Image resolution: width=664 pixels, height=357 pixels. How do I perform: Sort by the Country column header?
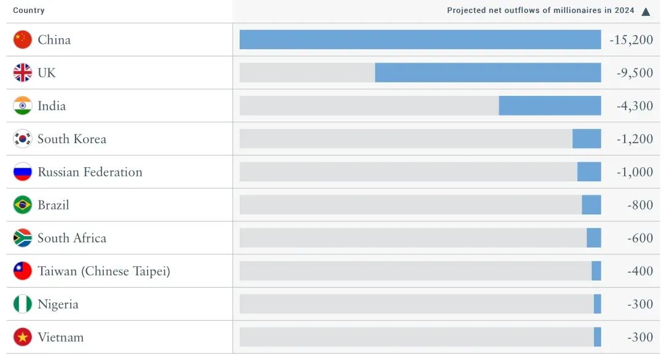[x=29, y=10]
